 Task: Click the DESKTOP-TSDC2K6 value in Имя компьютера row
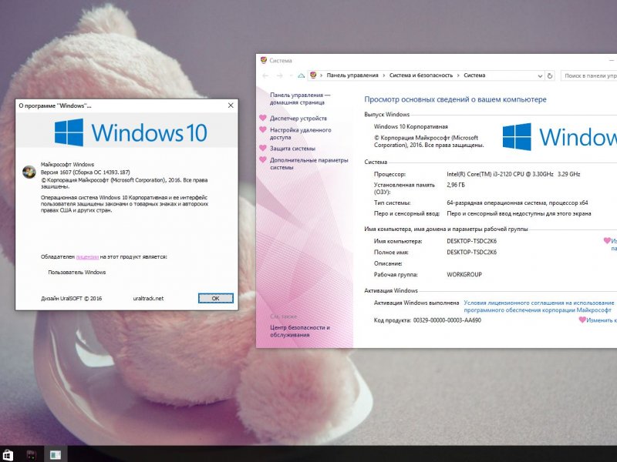tap(472, 241)
